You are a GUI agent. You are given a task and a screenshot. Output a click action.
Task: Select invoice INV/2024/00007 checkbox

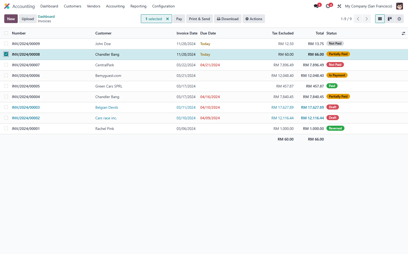coord(6,65)
